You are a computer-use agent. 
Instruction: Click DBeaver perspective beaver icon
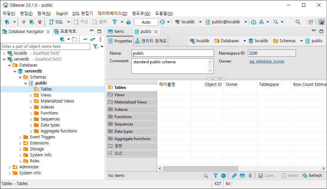click(322, 22)
